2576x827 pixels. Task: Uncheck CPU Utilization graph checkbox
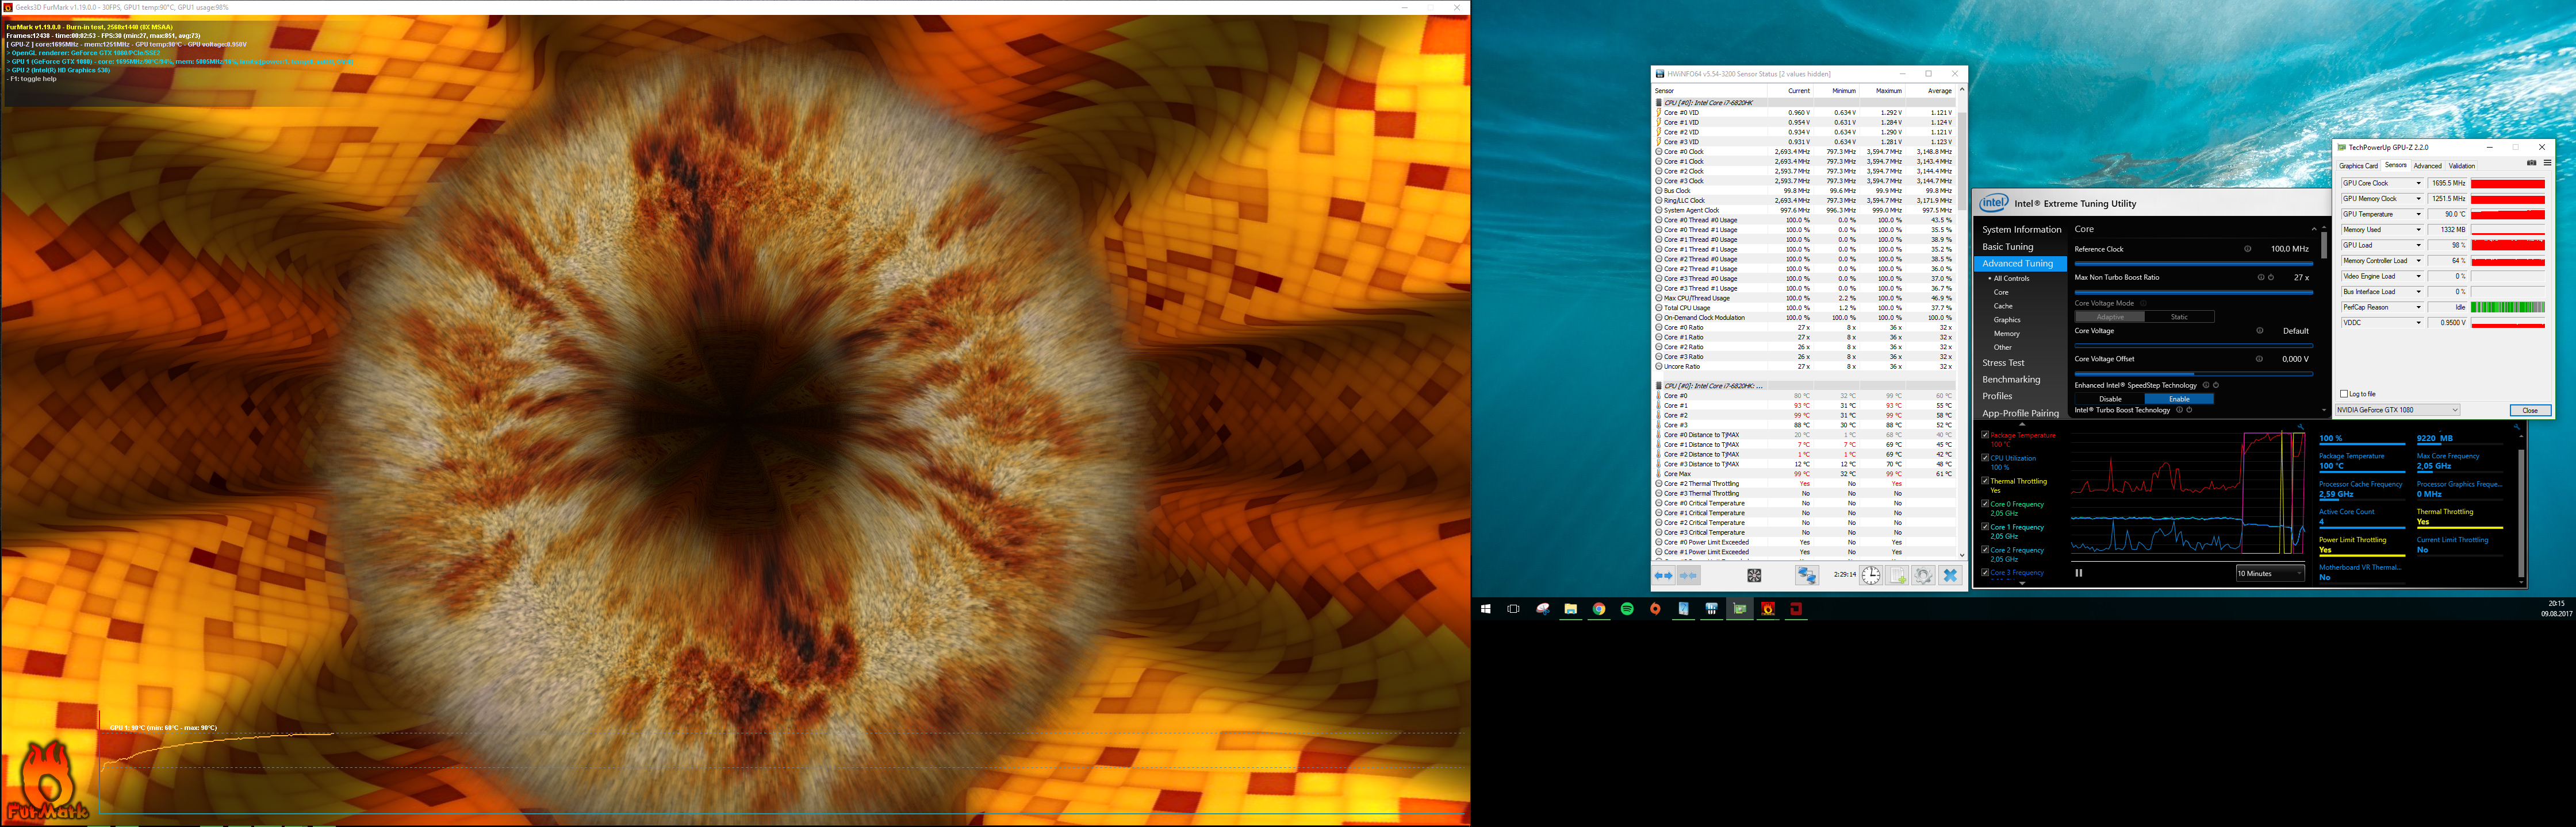tap(1985, 458)
